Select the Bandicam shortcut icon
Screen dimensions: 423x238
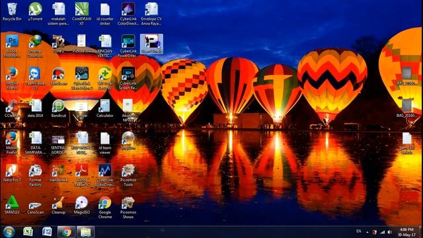[58, 76]
